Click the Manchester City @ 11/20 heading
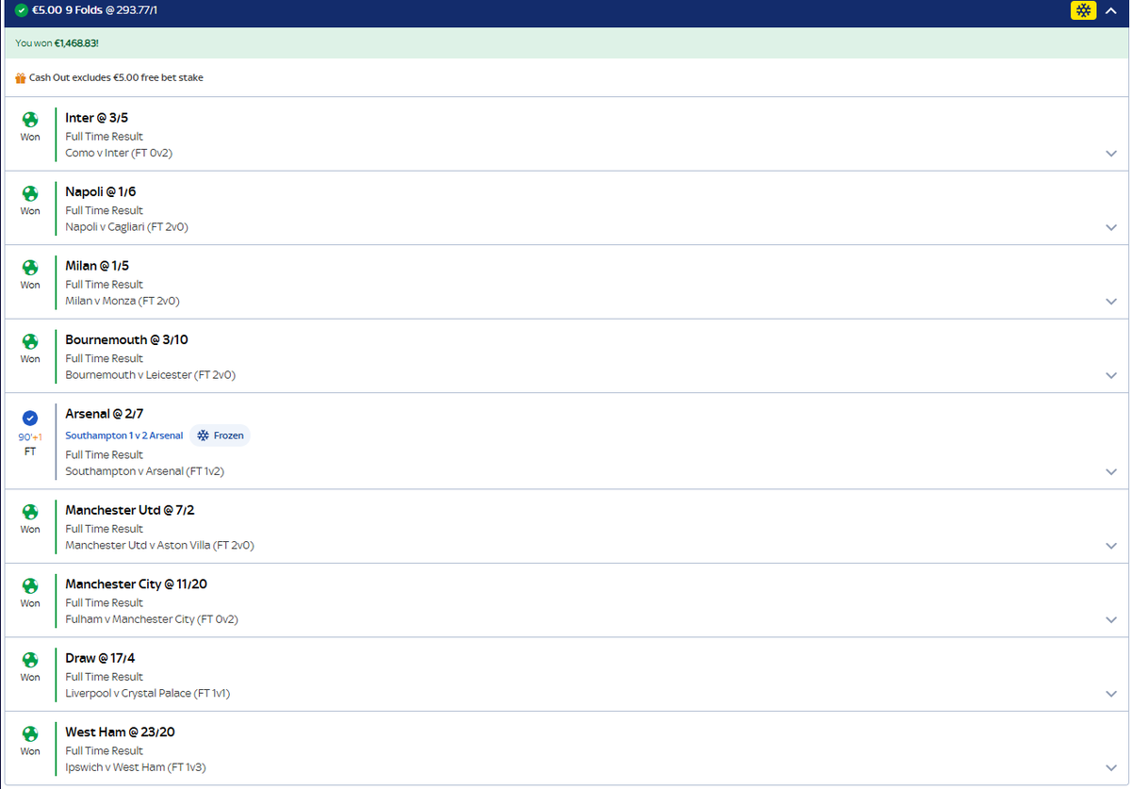This screenshot has width=1131, height=789. click(x=136, y=584)
